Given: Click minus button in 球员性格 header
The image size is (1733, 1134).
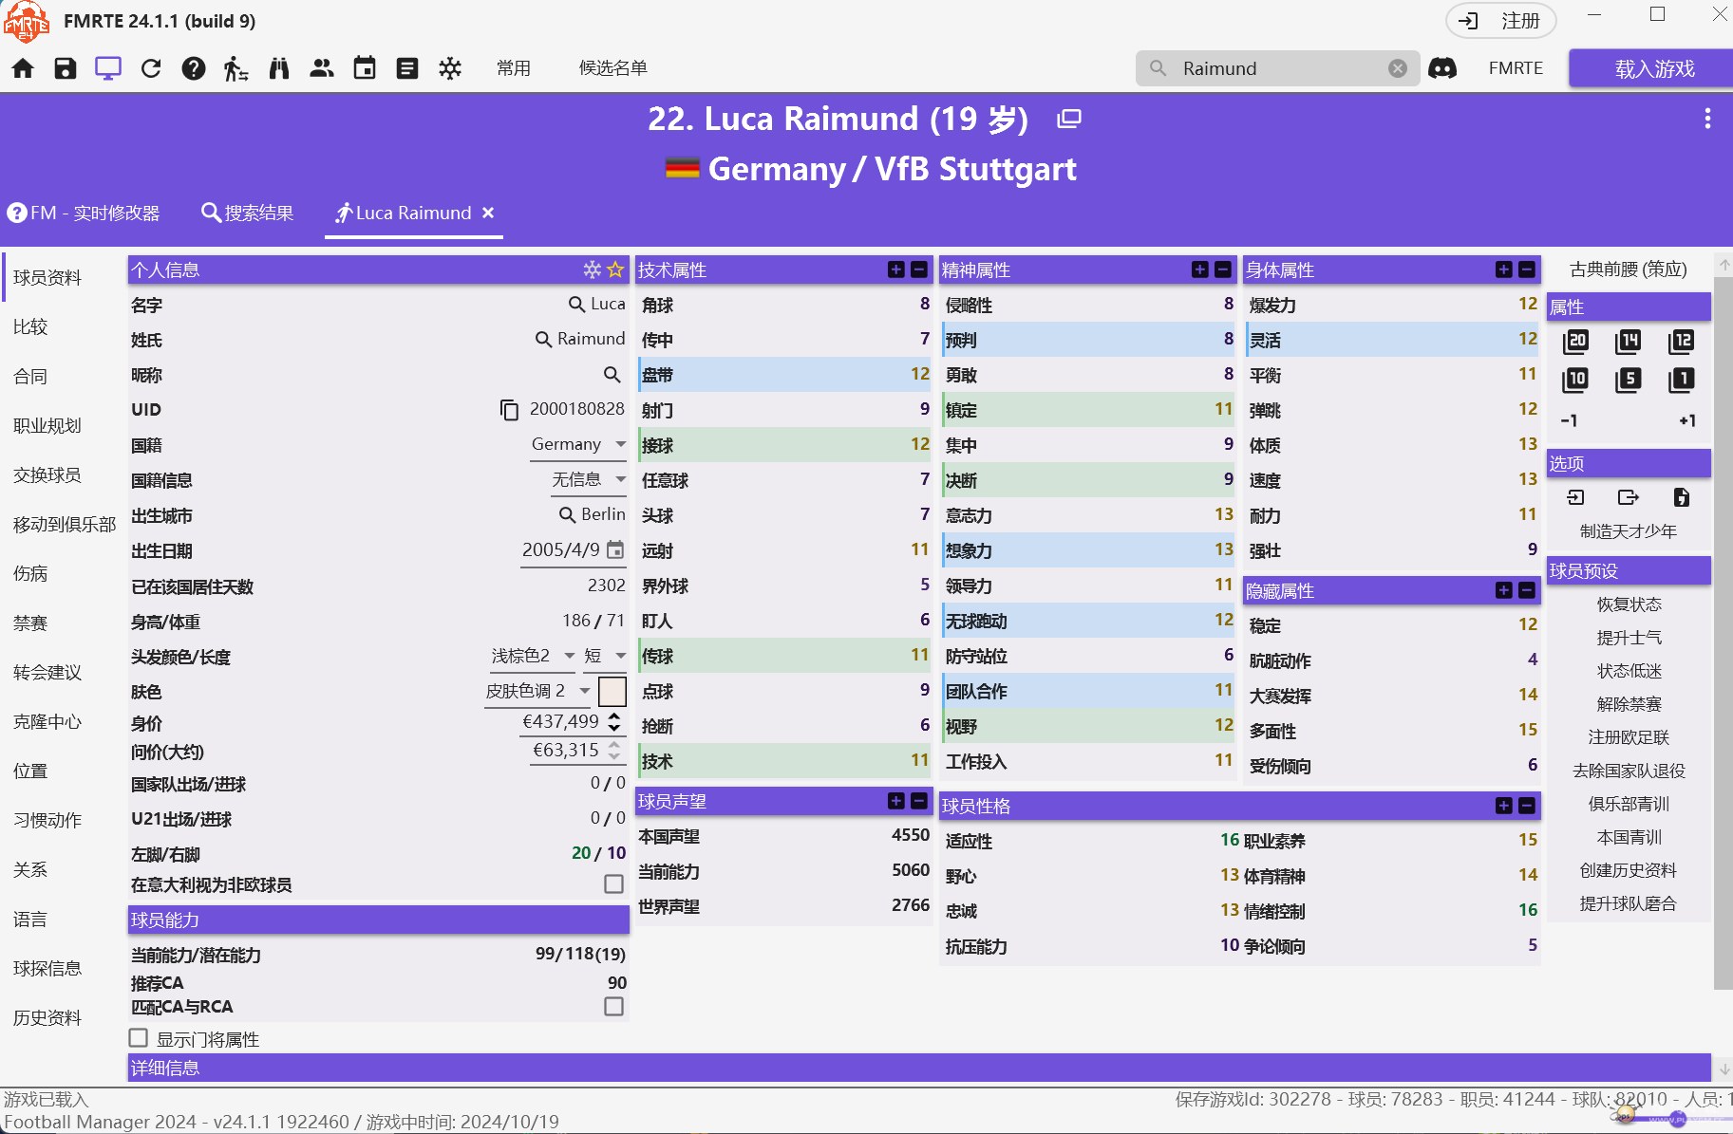Looking at the screenshot, I should tap(1527, 806).
